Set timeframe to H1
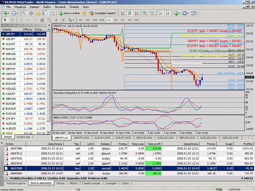 (109, 20)
